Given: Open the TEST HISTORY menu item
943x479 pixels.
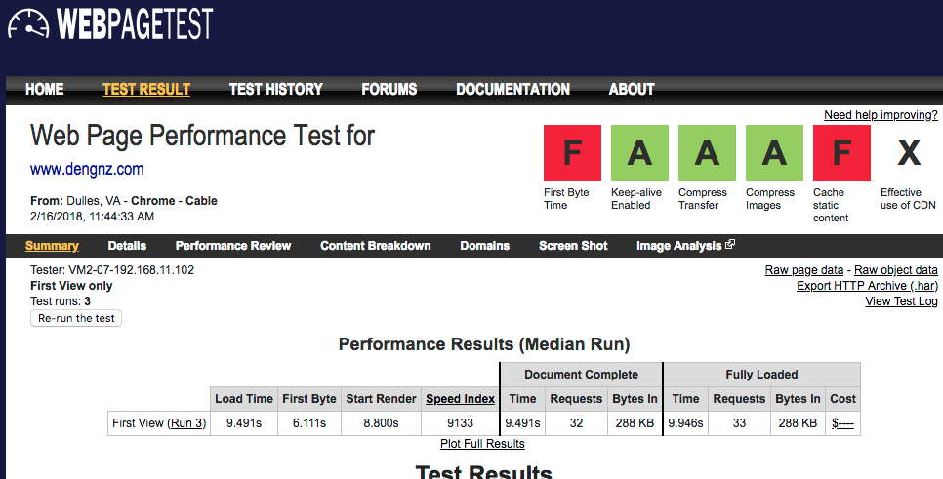Looking at the screenshot, I should click(x=276, y=89).
